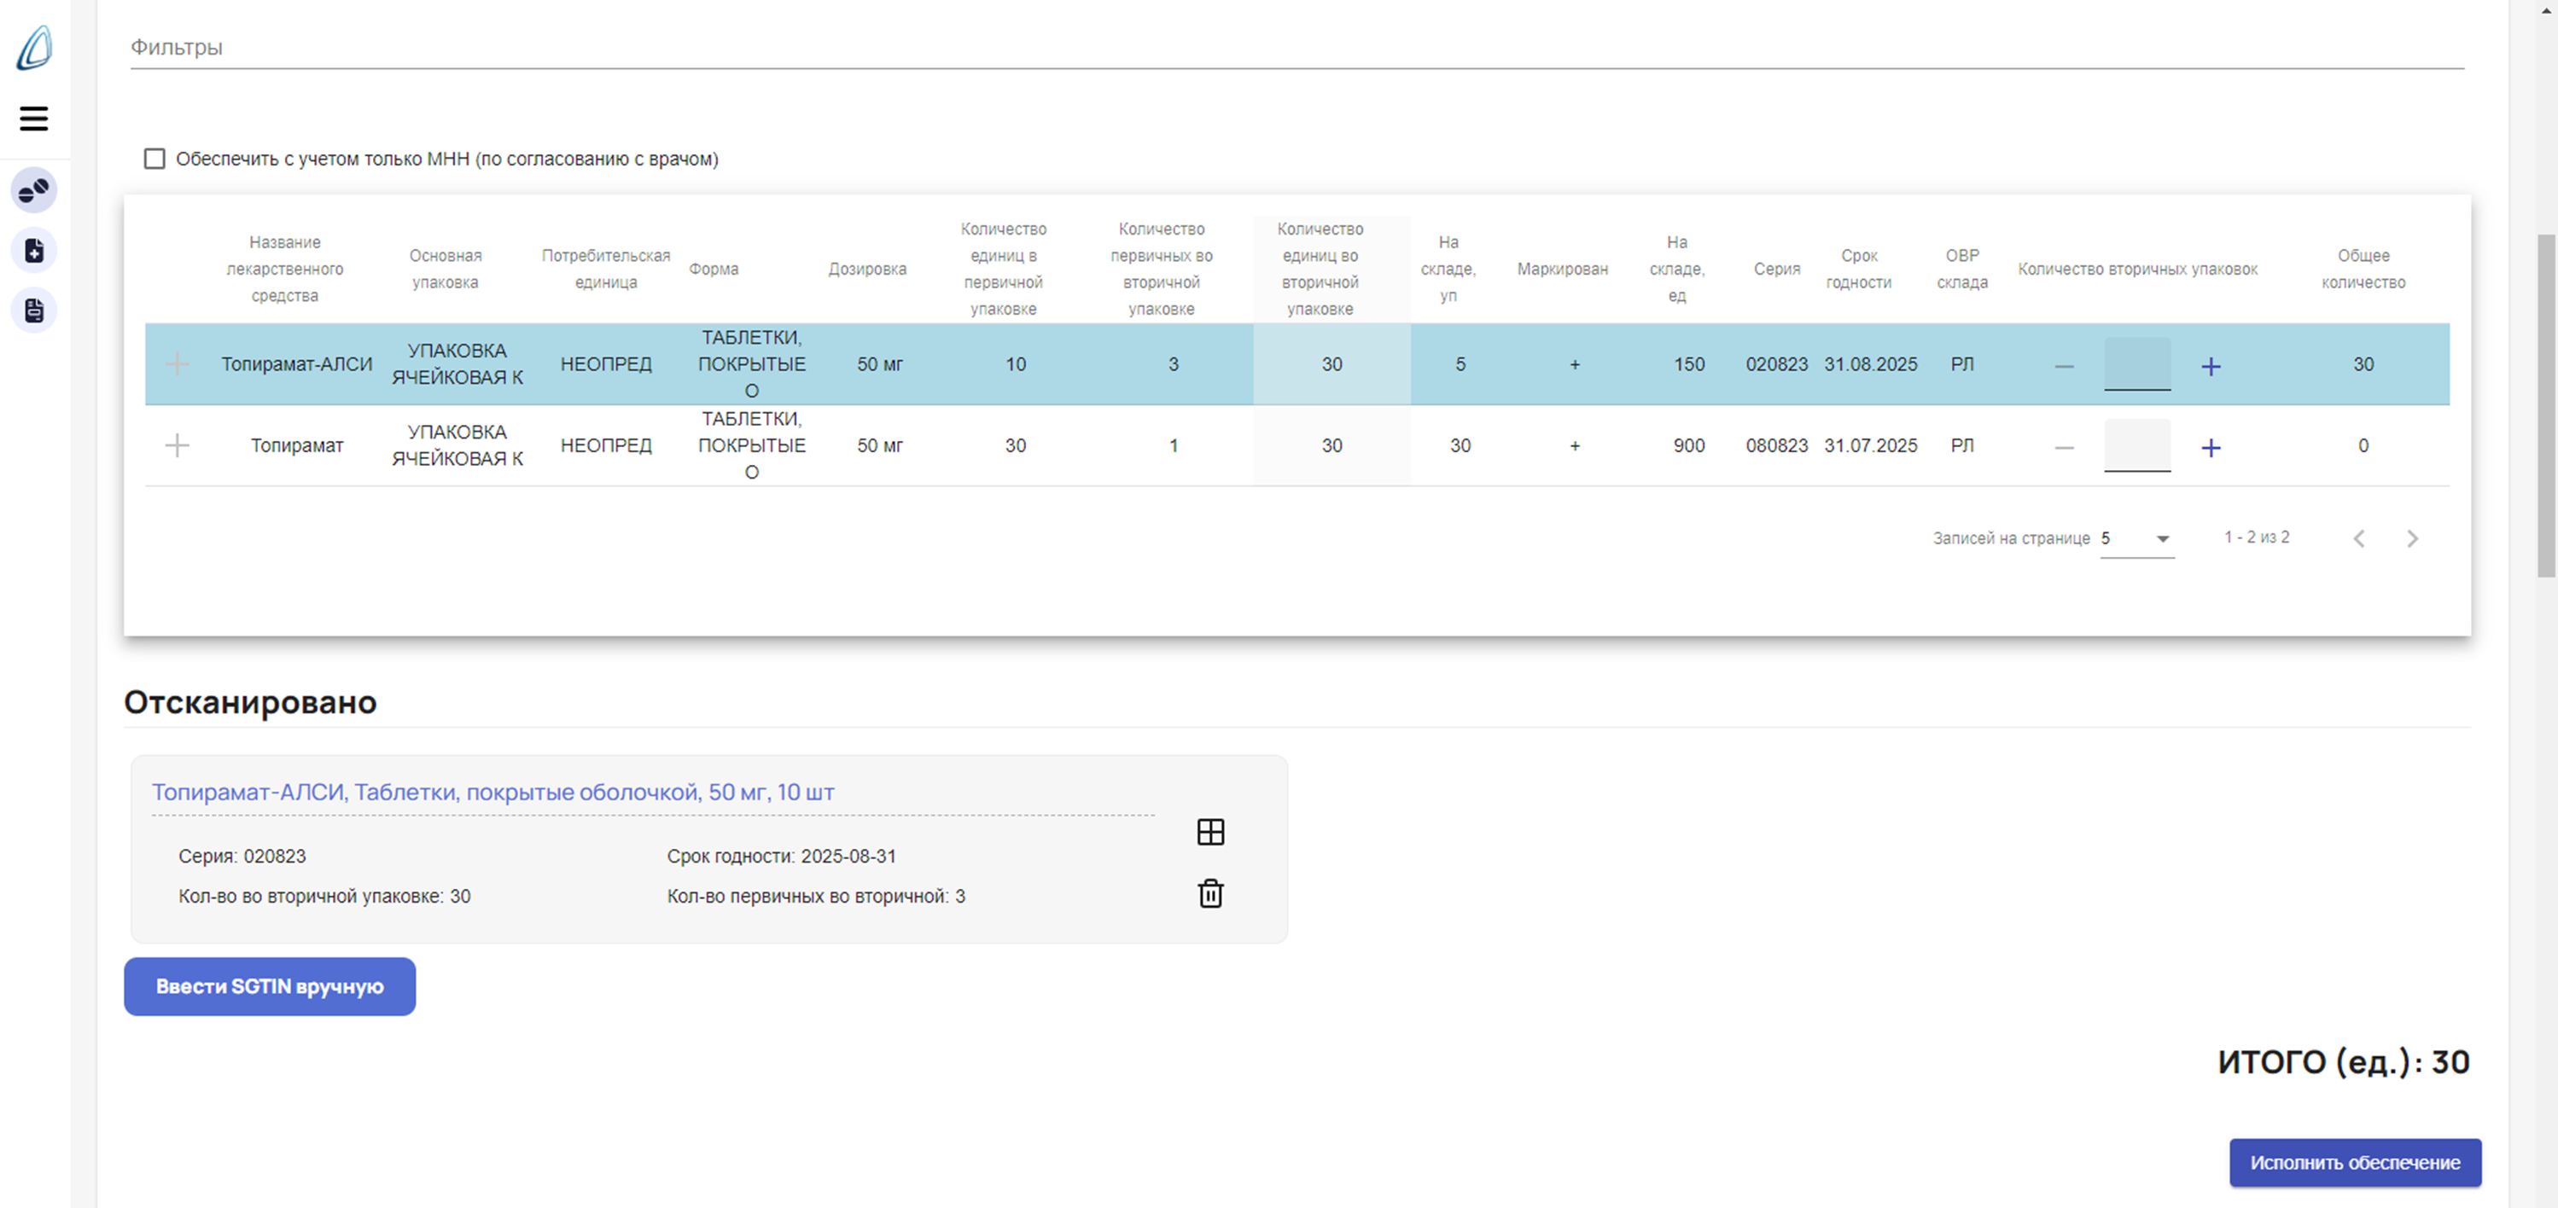Click the Фильтры field
This screenshot has width=2558, height=1208.
1296,47
